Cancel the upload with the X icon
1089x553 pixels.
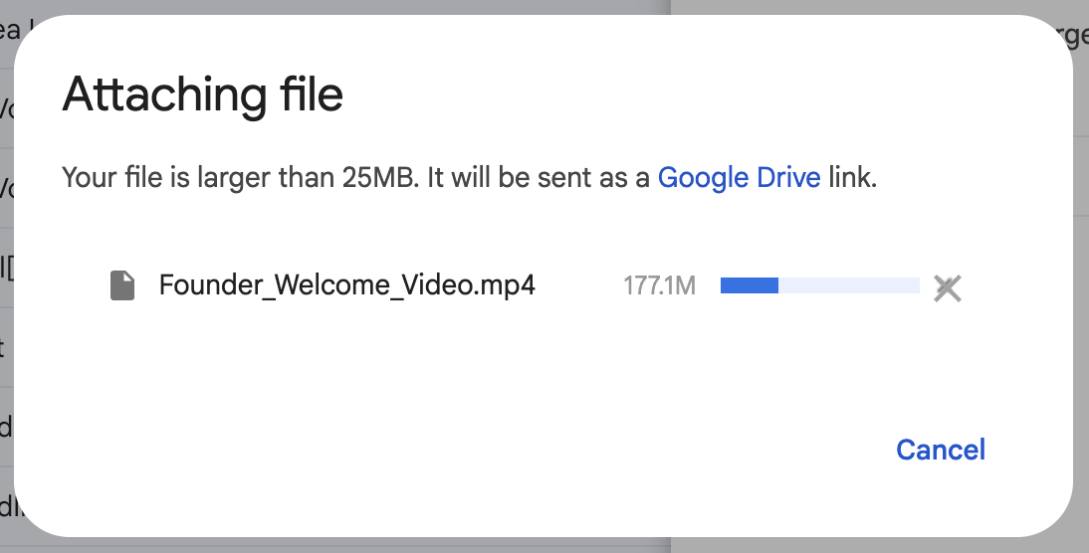[947, 288]
